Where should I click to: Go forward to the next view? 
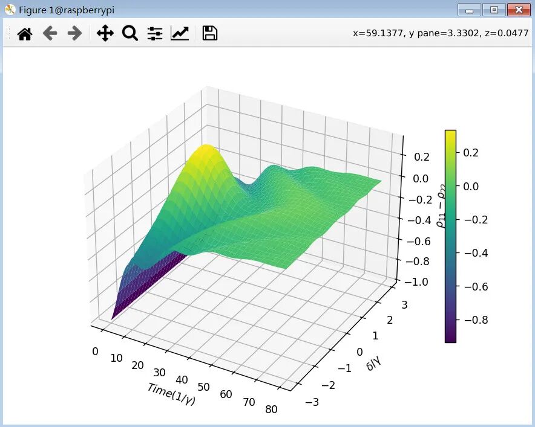point(74,33)
